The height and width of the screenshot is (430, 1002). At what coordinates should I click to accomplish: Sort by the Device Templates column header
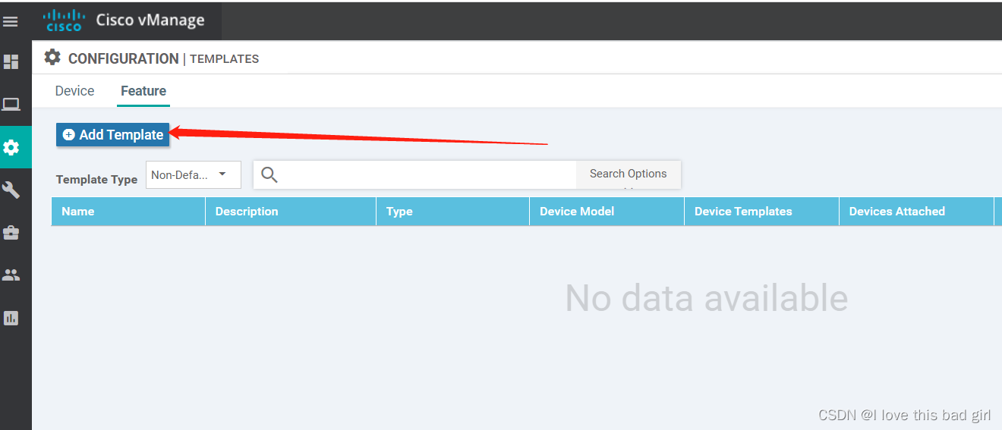(x=761, y=212)
